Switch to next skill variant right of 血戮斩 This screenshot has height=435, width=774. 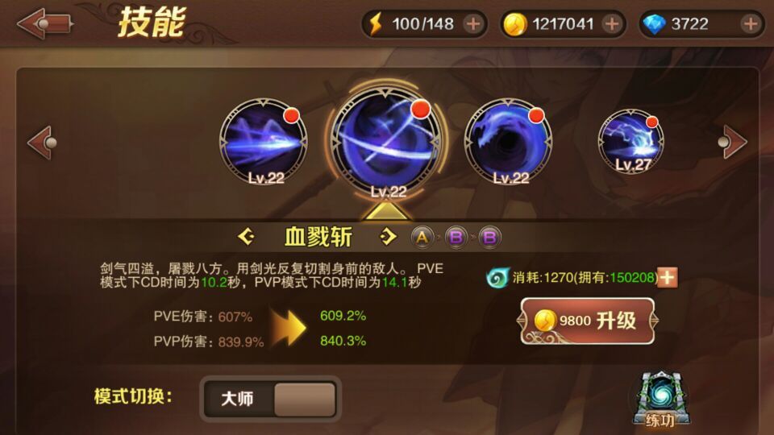[x=388, y=237]
